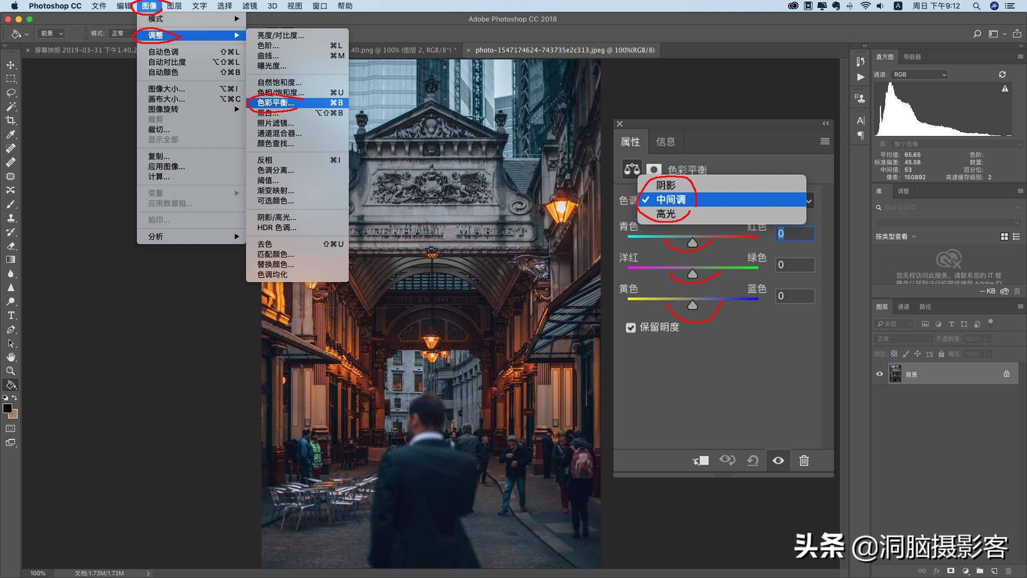Toggle Quick Mask mode

(11, 429)
